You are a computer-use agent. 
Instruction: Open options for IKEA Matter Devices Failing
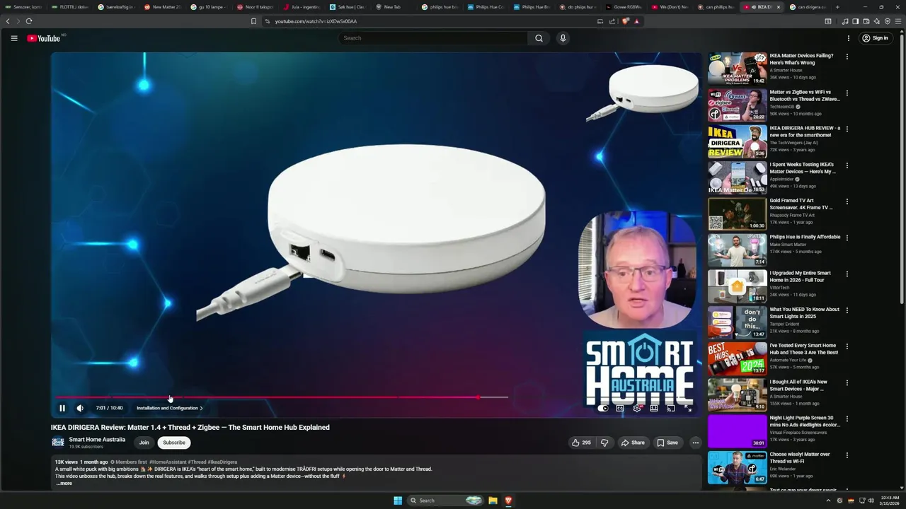pos(847,57)
